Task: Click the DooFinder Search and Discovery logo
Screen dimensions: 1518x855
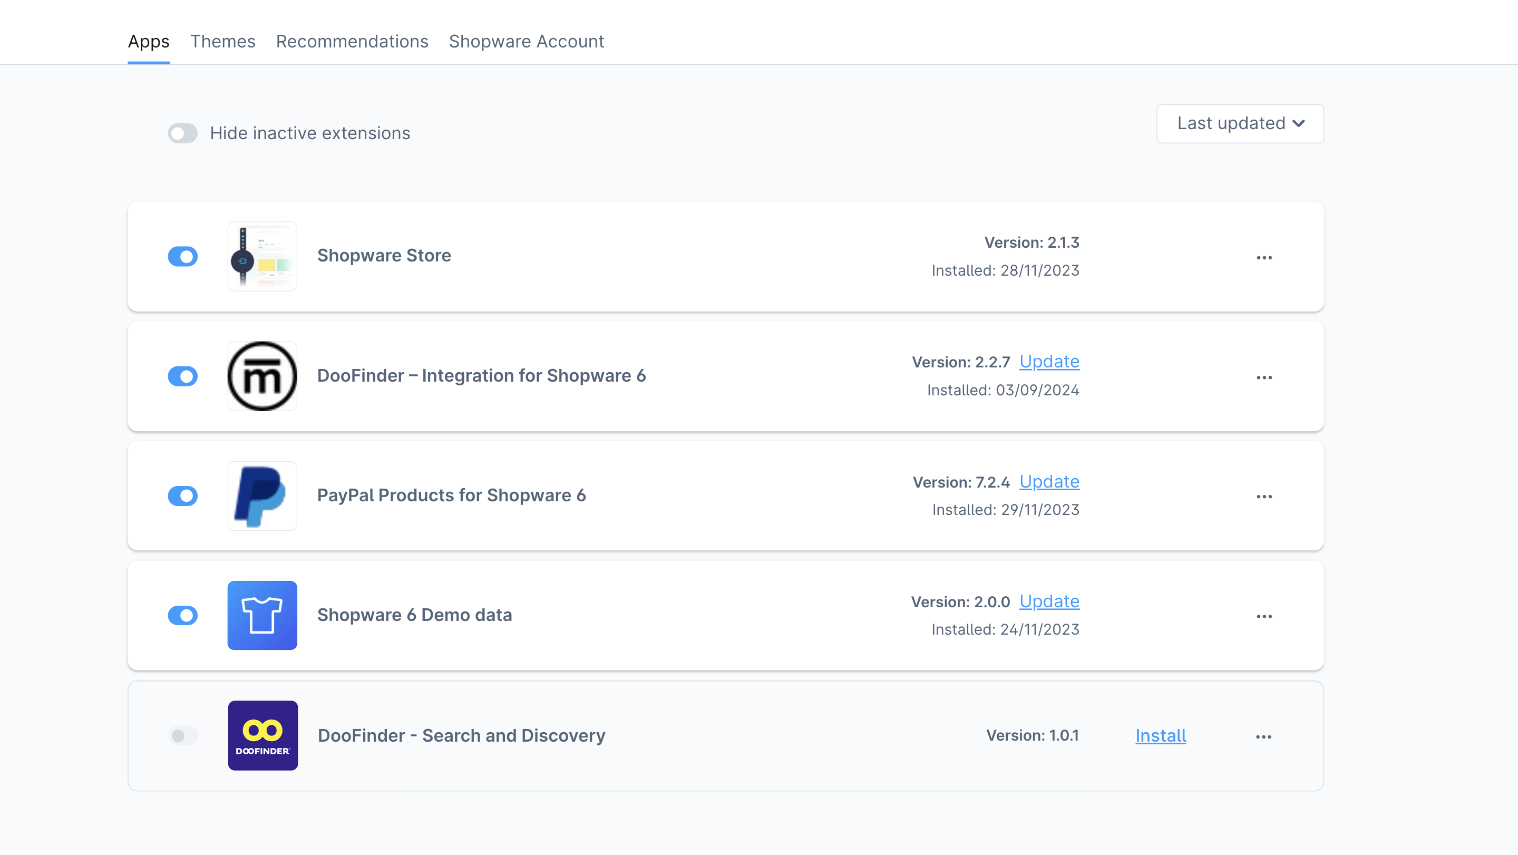Action: click(x=263, y=735)
